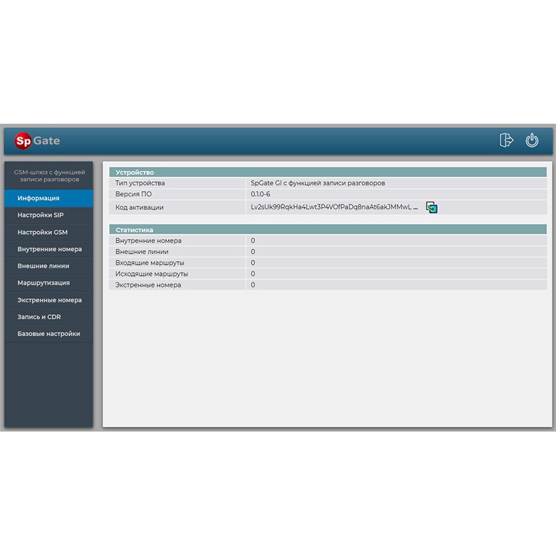The height and width of the screenshot is (556, 556).
Task: Click the SpGate logo
Action: click(38, 140)
